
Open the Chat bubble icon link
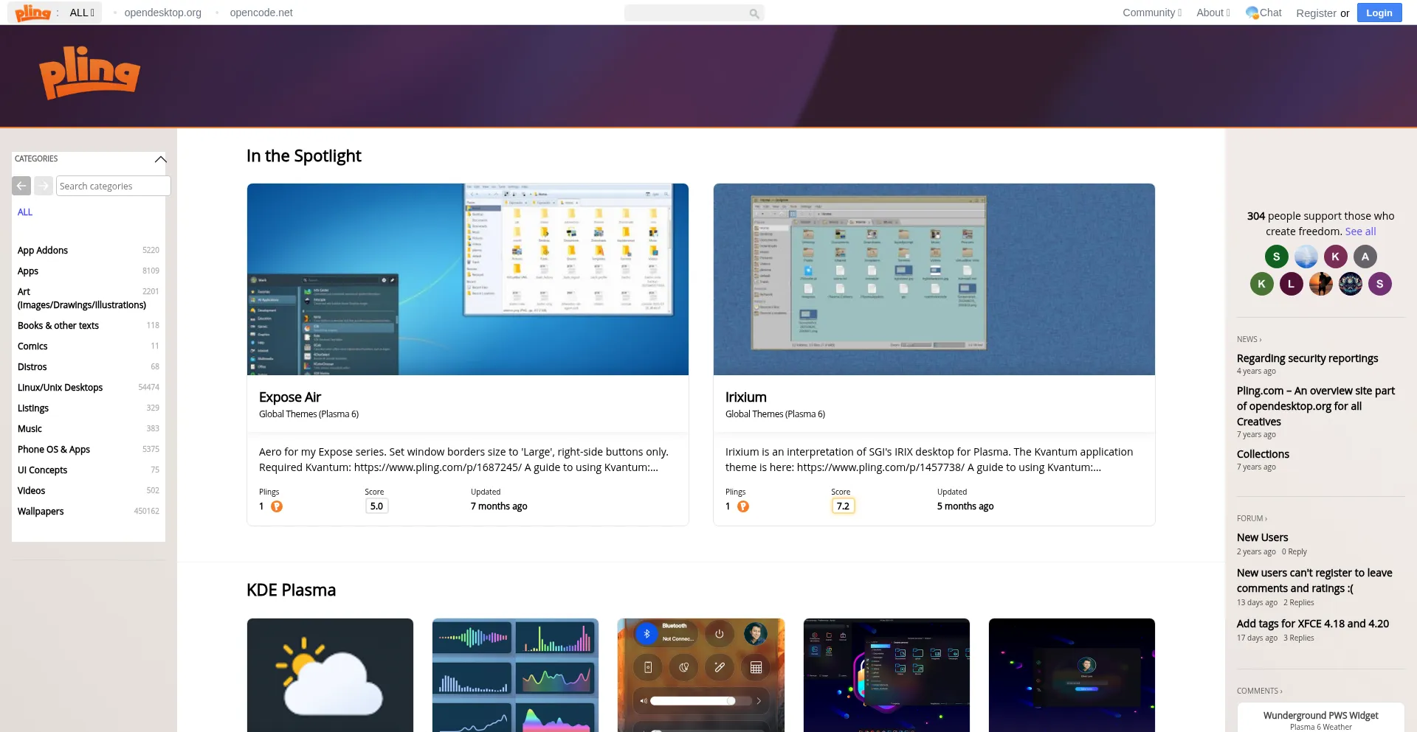[x=1252, y=13]
